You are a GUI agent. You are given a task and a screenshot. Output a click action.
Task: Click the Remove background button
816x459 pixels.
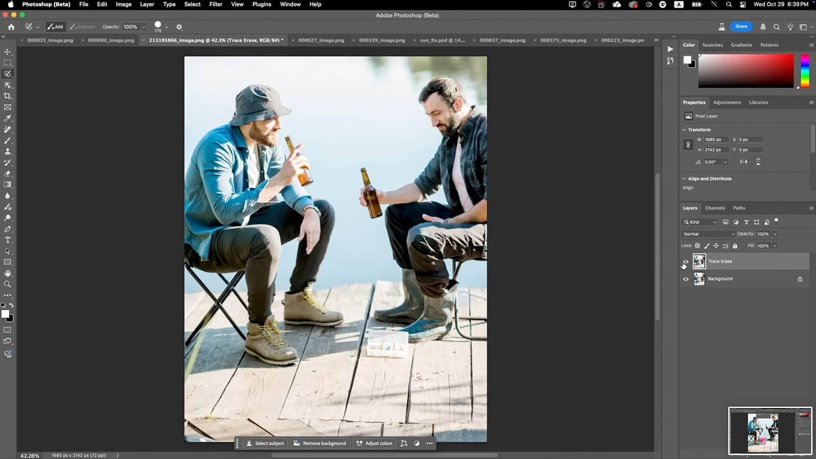[x=320, y=443]
